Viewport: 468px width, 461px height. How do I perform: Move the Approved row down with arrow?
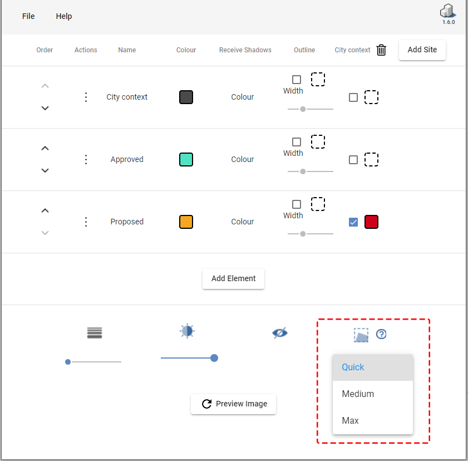[x=46, y=170]
